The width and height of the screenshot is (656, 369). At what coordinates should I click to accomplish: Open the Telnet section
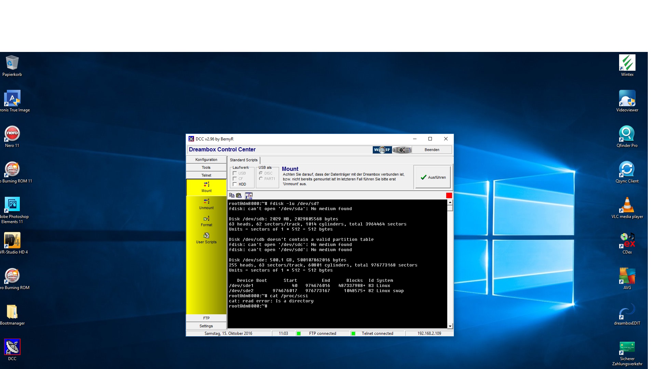[x=206, y=175]
